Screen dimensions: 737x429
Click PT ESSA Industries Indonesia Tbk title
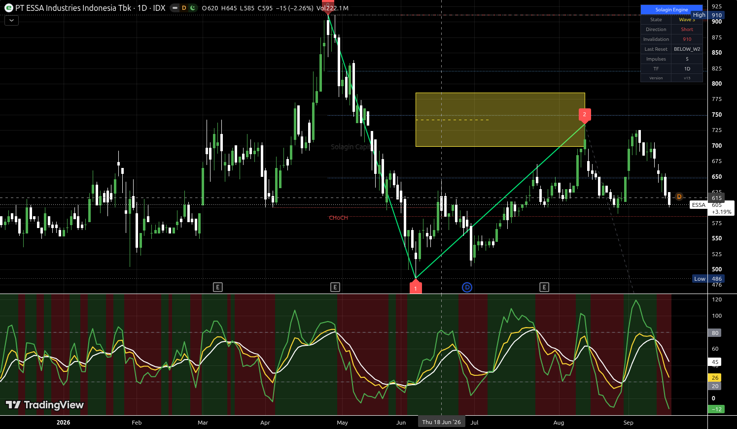pos(73,8)
